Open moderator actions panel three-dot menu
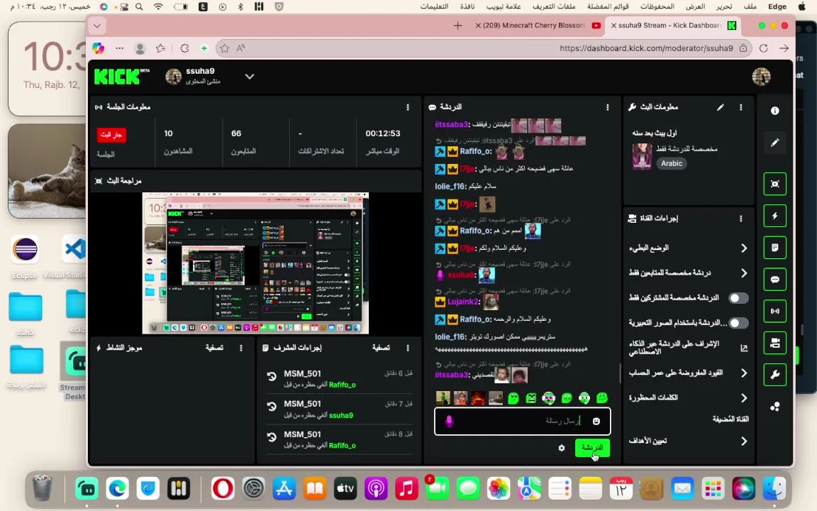The width and height of the screenshot is (817, 511). tap(408, 348)
